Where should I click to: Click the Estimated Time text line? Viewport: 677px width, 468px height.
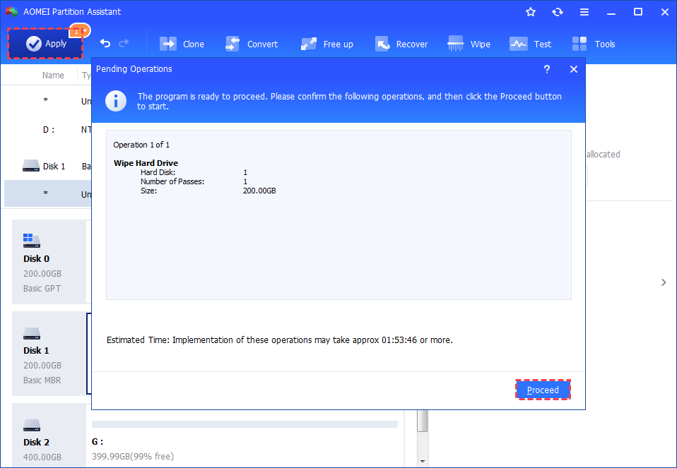click(x=279, y=340)
